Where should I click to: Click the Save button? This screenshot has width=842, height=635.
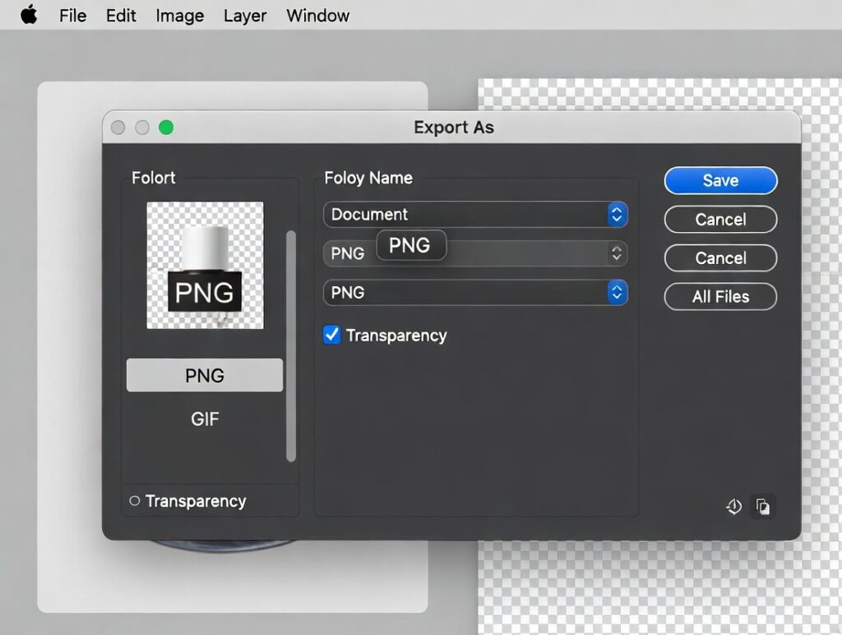tap(720, 180)
